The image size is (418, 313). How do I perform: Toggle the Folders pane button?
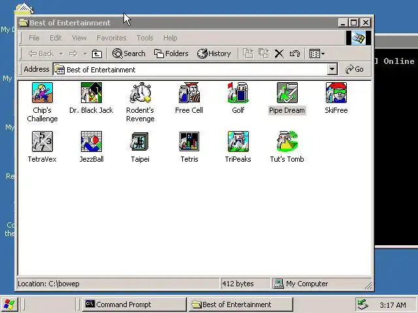(171, 53)
